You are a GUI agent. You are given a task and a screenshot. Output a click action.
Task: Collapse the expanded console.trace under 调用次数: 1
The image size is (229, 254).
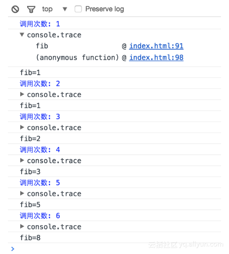point(22,35)
